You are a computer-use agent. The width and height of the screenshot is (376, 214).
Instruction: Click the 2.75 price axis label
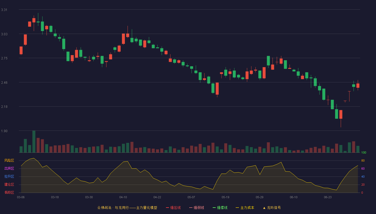click(4, 58)
